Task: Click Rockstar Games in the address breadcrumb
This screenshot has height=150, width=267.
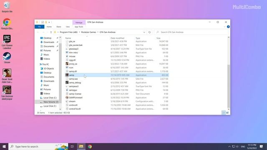Action: (88, 32)
